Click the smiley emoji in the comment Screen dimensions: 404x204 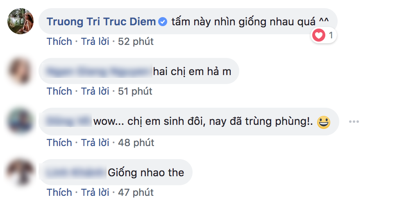click(324, 122)
